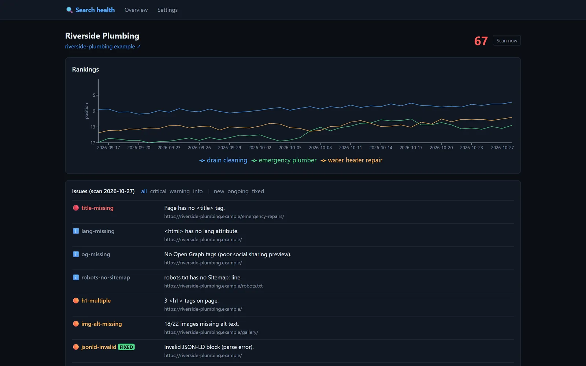Toggle the drain cleaning legend series

tap(223, 160)
